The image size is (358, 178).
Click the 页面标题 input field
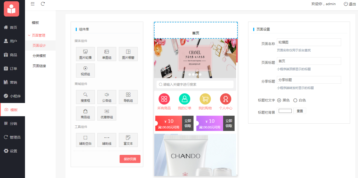[x=309, y=61]
